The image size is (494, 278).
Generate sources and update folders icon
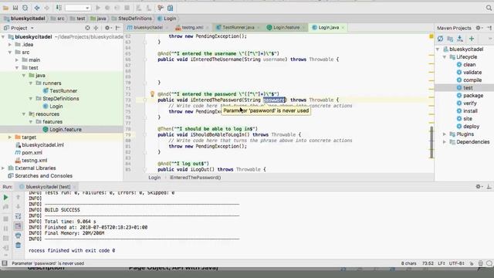pyautogui.click(x=450, y=39)
